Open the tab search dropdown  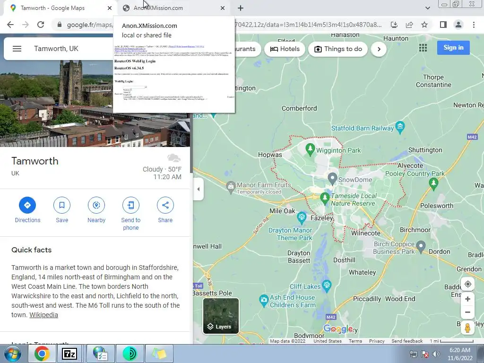coord(427,8)
